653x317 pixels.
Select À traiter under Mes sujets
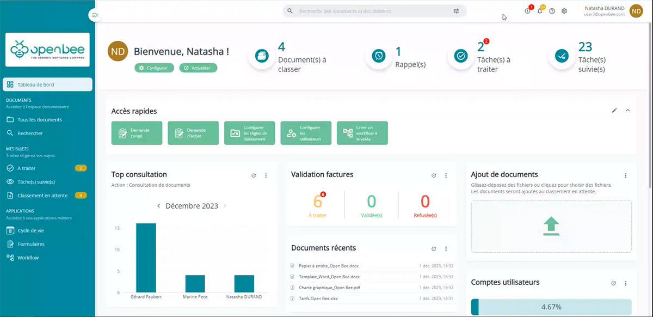pos(27,168)
